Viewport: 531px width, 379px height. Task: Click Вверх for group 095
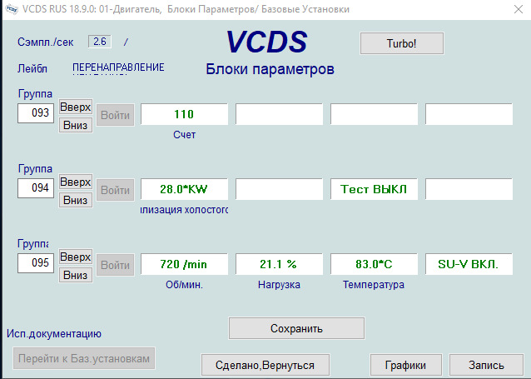coord(76,257)
